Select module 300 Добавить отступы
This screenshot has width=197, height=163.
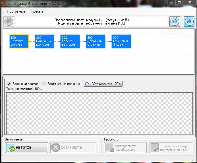point(96,41)
